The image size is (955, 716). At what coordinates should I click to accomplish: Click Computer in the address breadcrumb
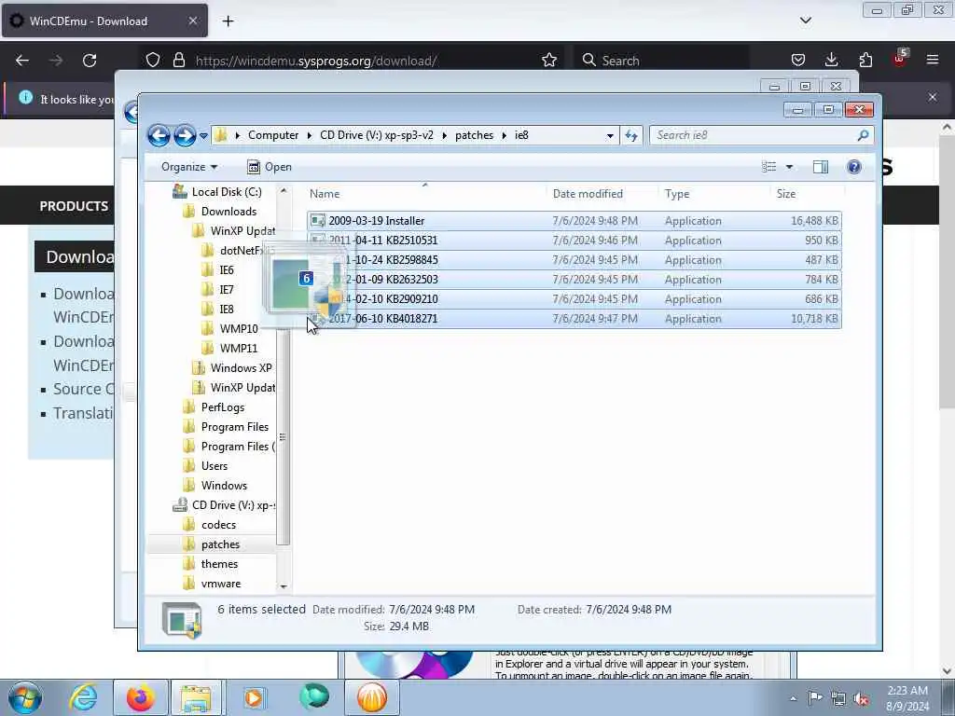273,135
